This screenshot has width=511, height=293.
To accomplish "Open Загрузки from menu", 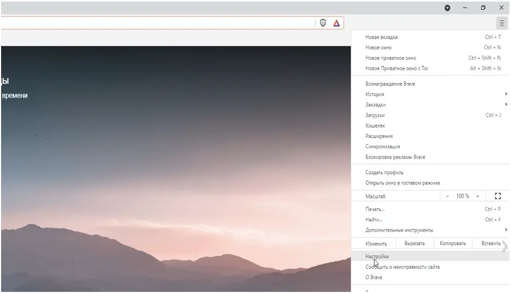I will click(430, 115).
